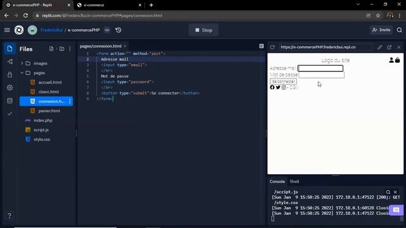Open preview in new tab icon
Viewport: 406px width, 228px height.
click(389, 47)
